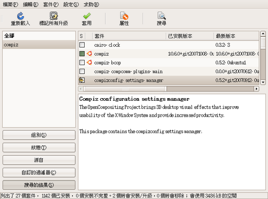Click the 組別(S) filter button
The height and width of the screenshot is (199, 268).
(x=39, y=135)
